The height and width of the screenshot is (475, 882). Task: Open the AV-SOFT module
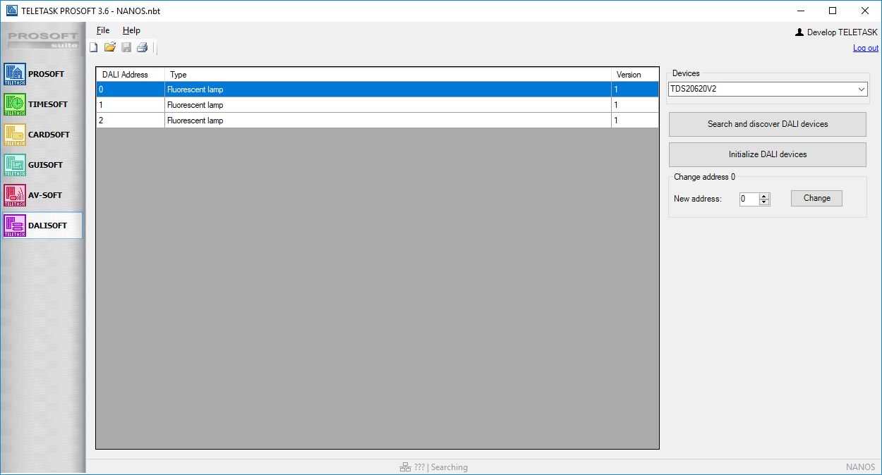(x=42, y=195)
